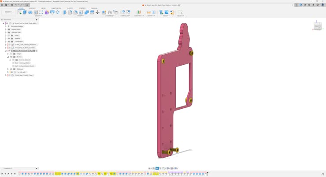The width and height of the screenshot is (326, 177).
Task: Toggle the eye icon for Construction folder
Action: coord(9,41)
